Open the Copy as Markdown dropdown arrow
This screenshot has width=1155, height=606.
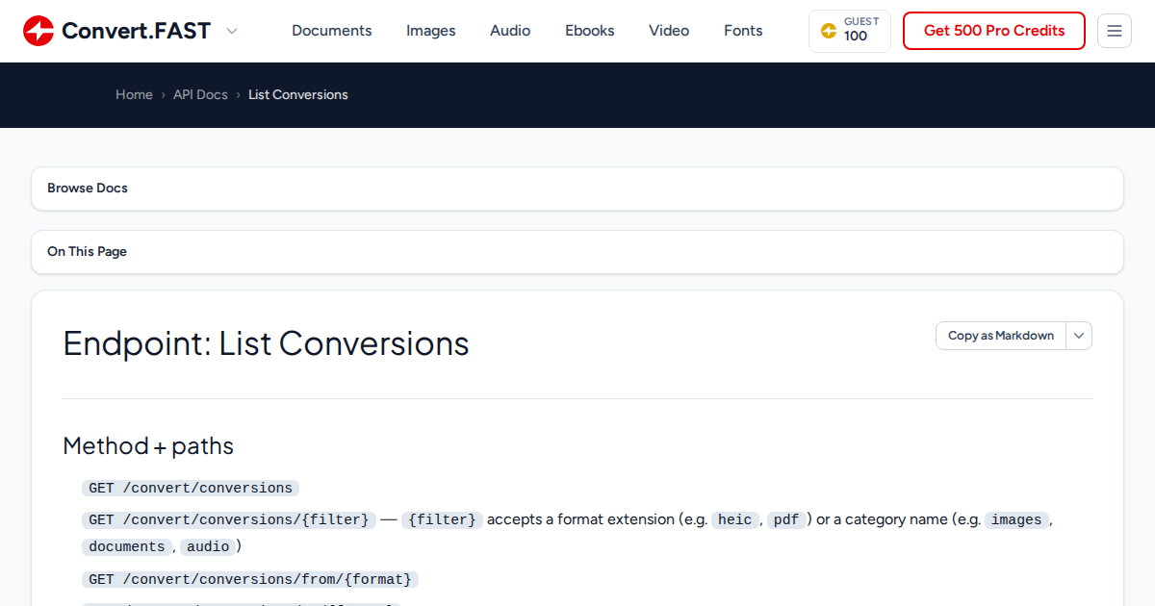tap(1079, 336)
